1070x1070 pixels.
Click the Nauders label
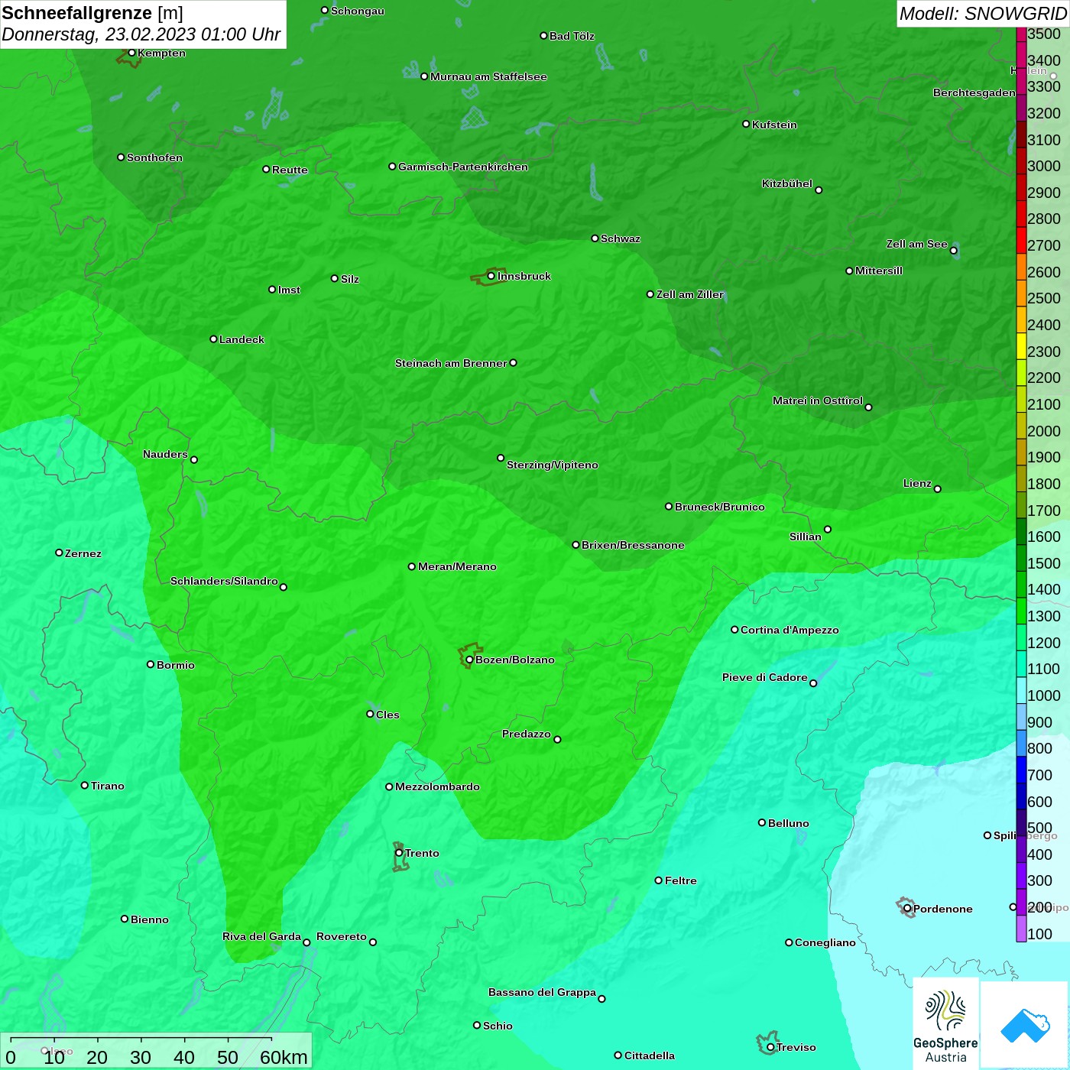(165, 454)
